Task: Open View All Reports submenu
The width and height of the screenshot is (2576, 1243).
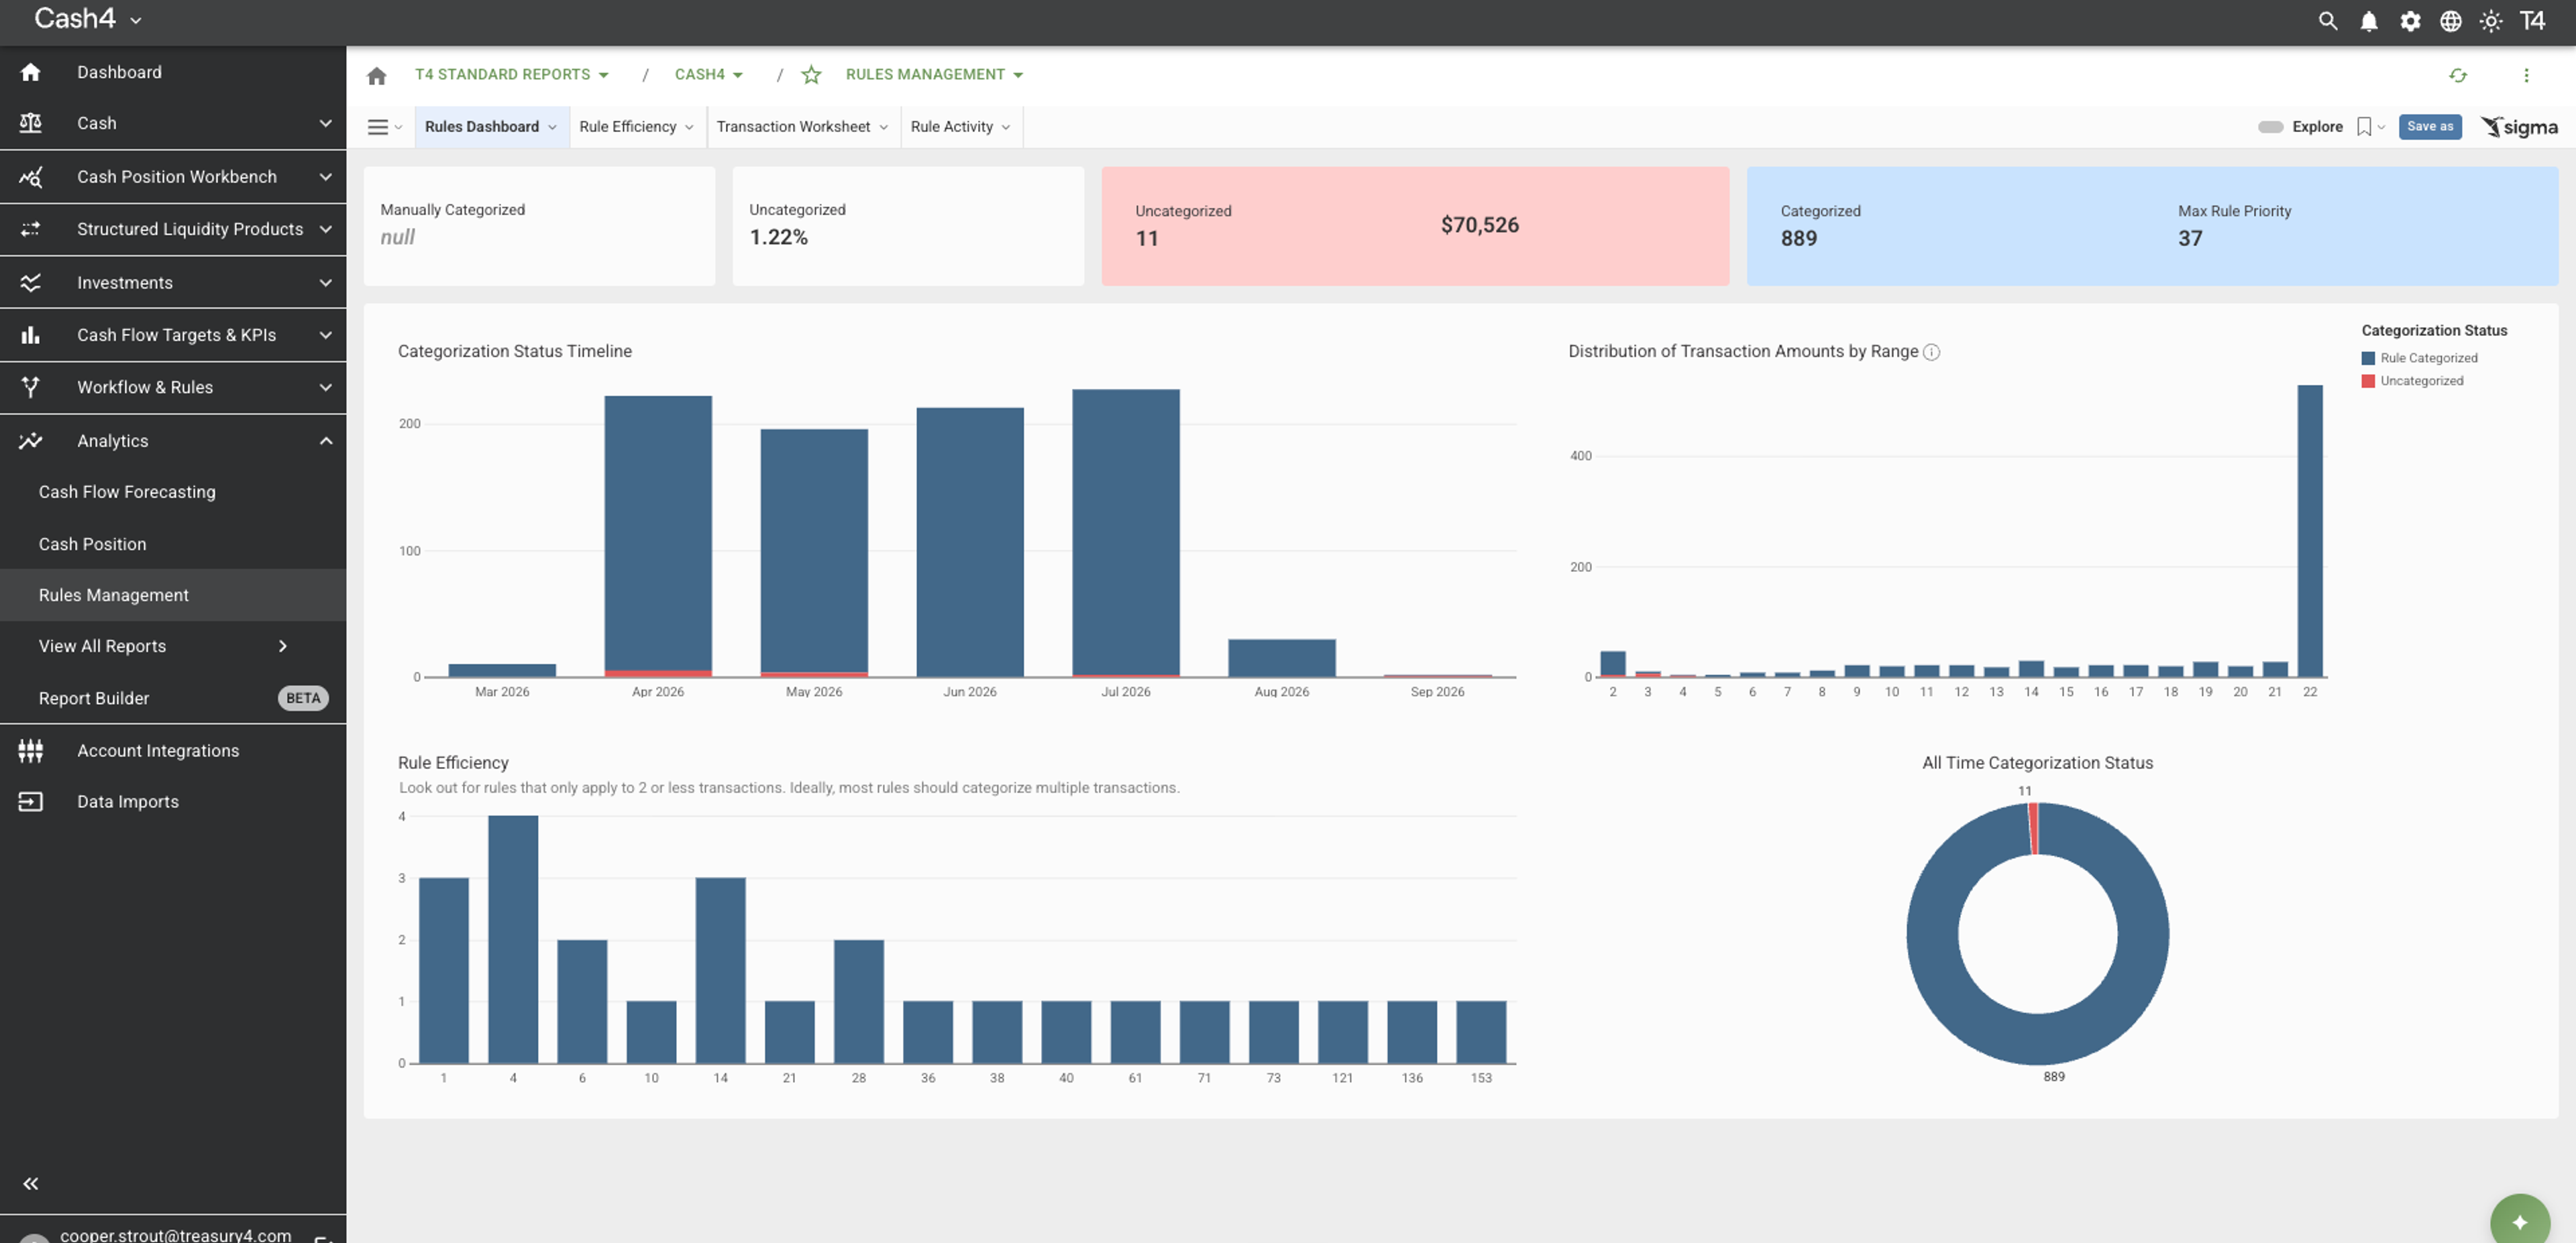Action: click(173, 646)
